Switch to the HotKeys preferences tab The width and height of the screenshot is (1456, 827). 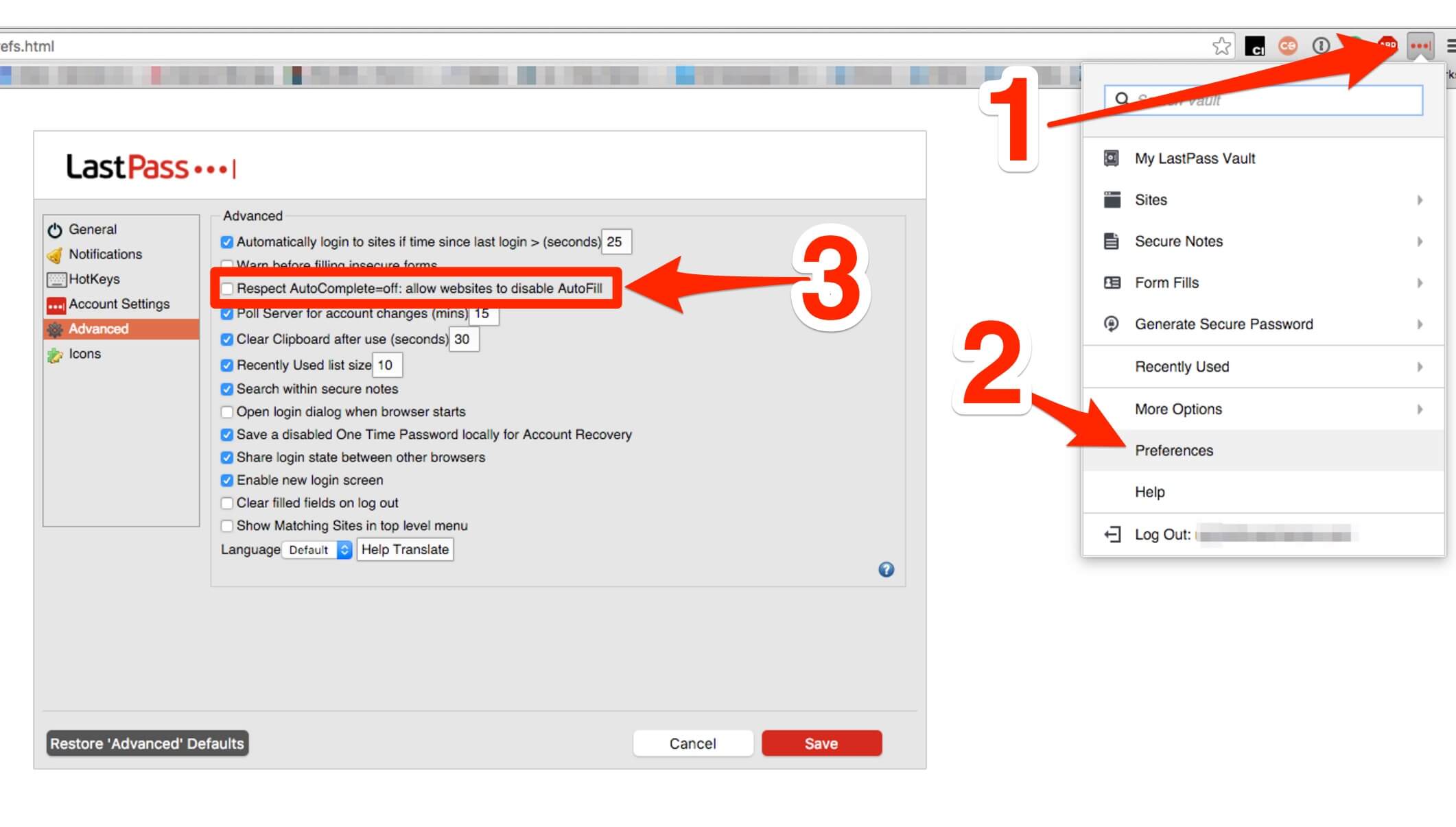tap(121, 279)
